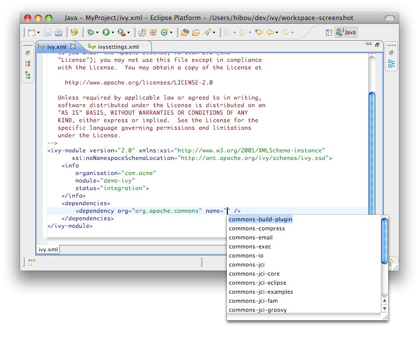
Task: Click the Open Perspective icon
Action: [x=329, y=33]
